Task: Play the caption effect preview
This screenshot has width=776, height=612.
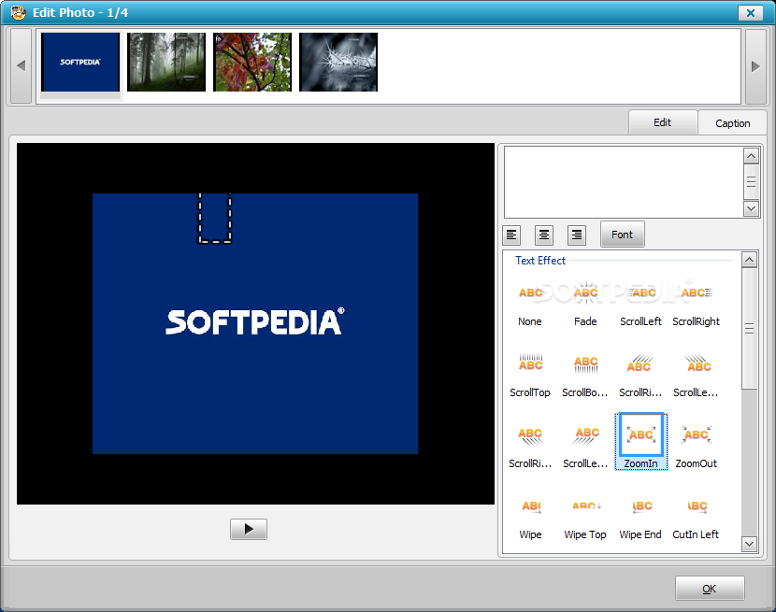Action: (x=249, y=530)
